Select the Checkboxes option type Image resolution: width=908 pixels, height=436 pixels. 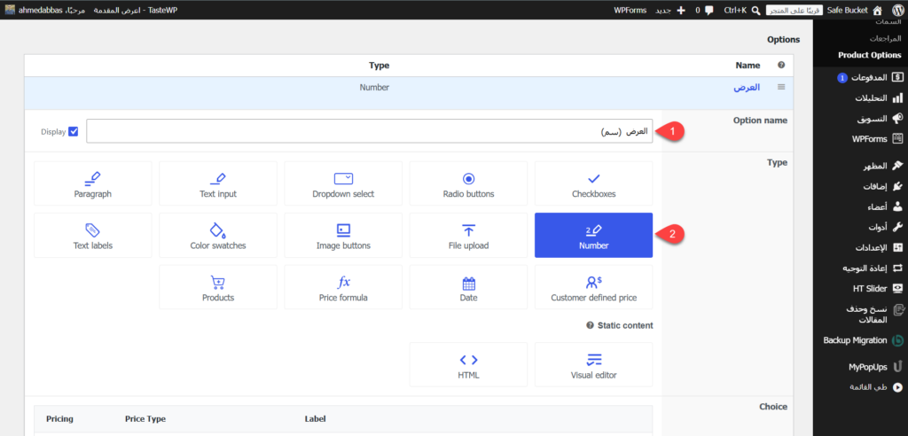593,183
